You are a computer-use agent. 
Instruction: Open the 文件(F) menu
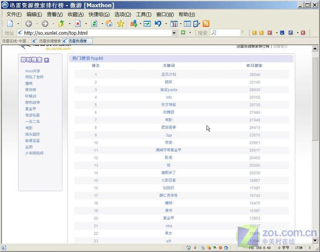[14, 14]
